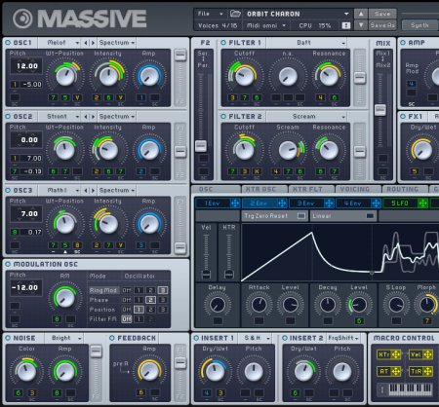Click the TrR macro assign handle
Screen dimensions: 439x407
click(x=428, y=371)
